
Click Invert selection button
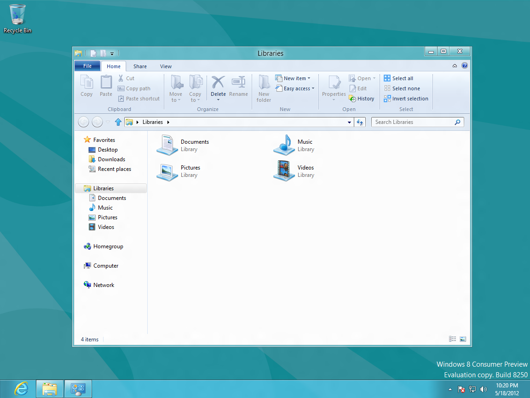406,99
